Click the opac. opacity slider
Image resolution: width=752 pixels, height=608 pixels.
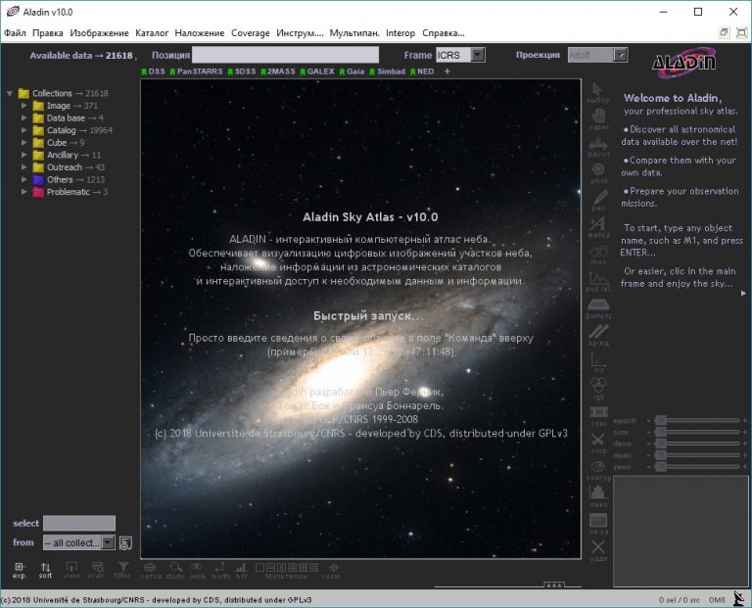(695, 455)
